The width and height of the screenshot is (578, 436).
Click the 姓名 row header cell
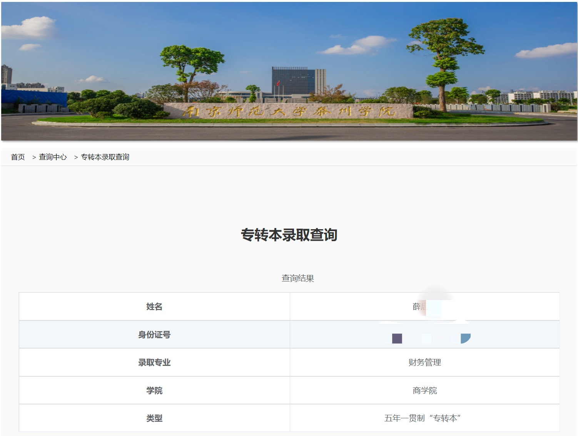point(154,307)
